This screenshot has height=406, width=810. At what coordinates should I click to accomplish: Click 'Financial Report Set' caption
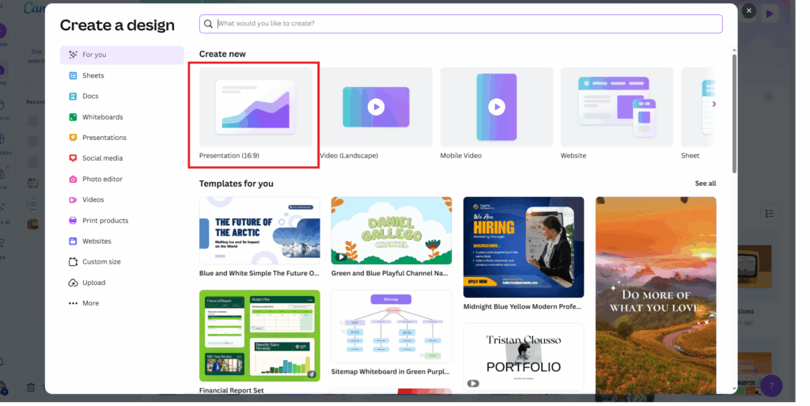(232, 390)
